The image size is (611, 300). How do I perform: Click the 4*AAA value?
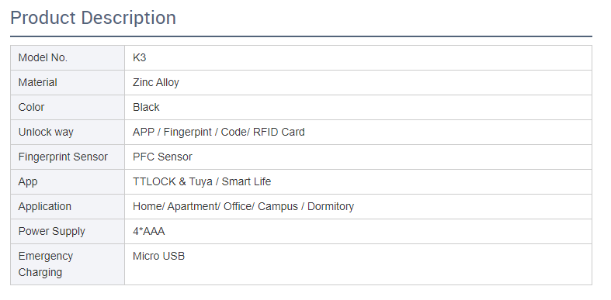tap(149, 232)
